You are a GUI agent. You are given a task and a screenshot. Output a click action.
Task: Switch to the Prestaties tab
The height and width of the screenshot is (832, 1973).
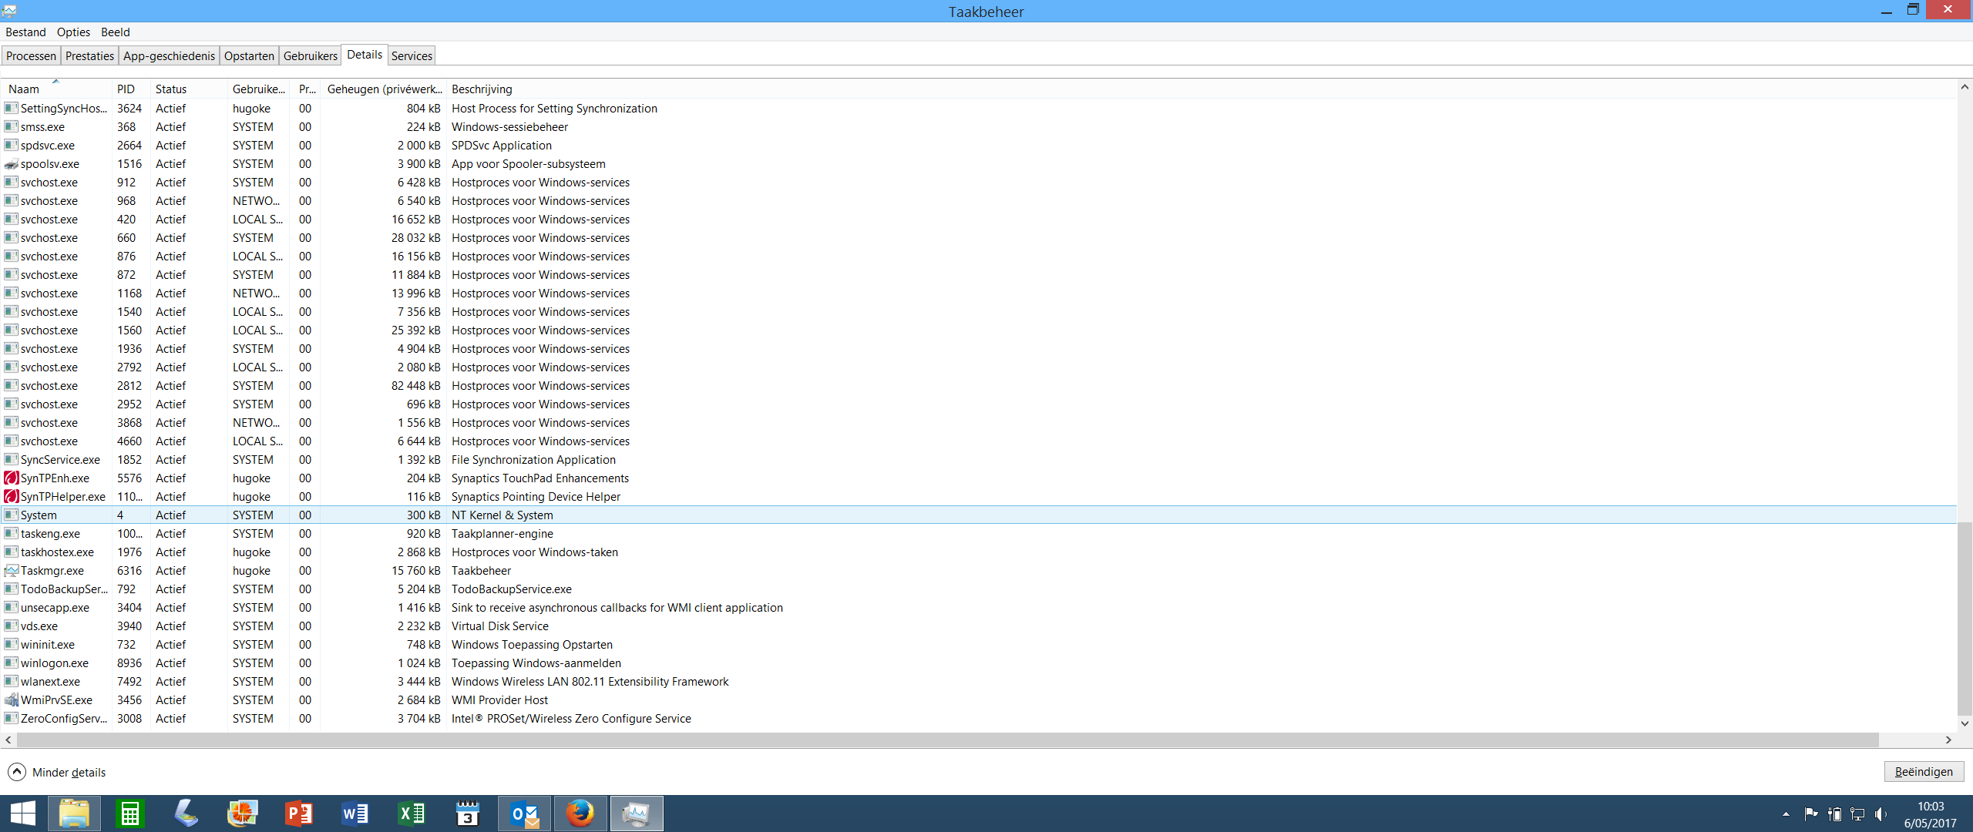point(89,55)
